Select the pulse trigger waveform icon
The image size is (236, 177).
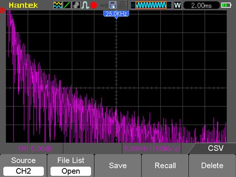pos(85,5)
